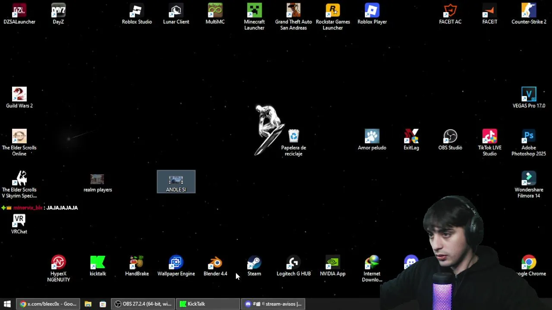This screenshot has width=552, height=310.
Task: Select The Elder Scrolls Online icon
Action: coord(19,143)
